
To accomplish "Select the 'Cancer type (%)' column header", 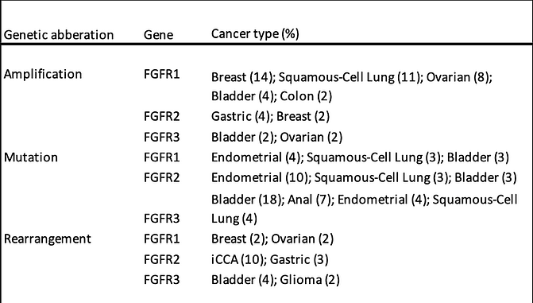I will click(255, 34).
